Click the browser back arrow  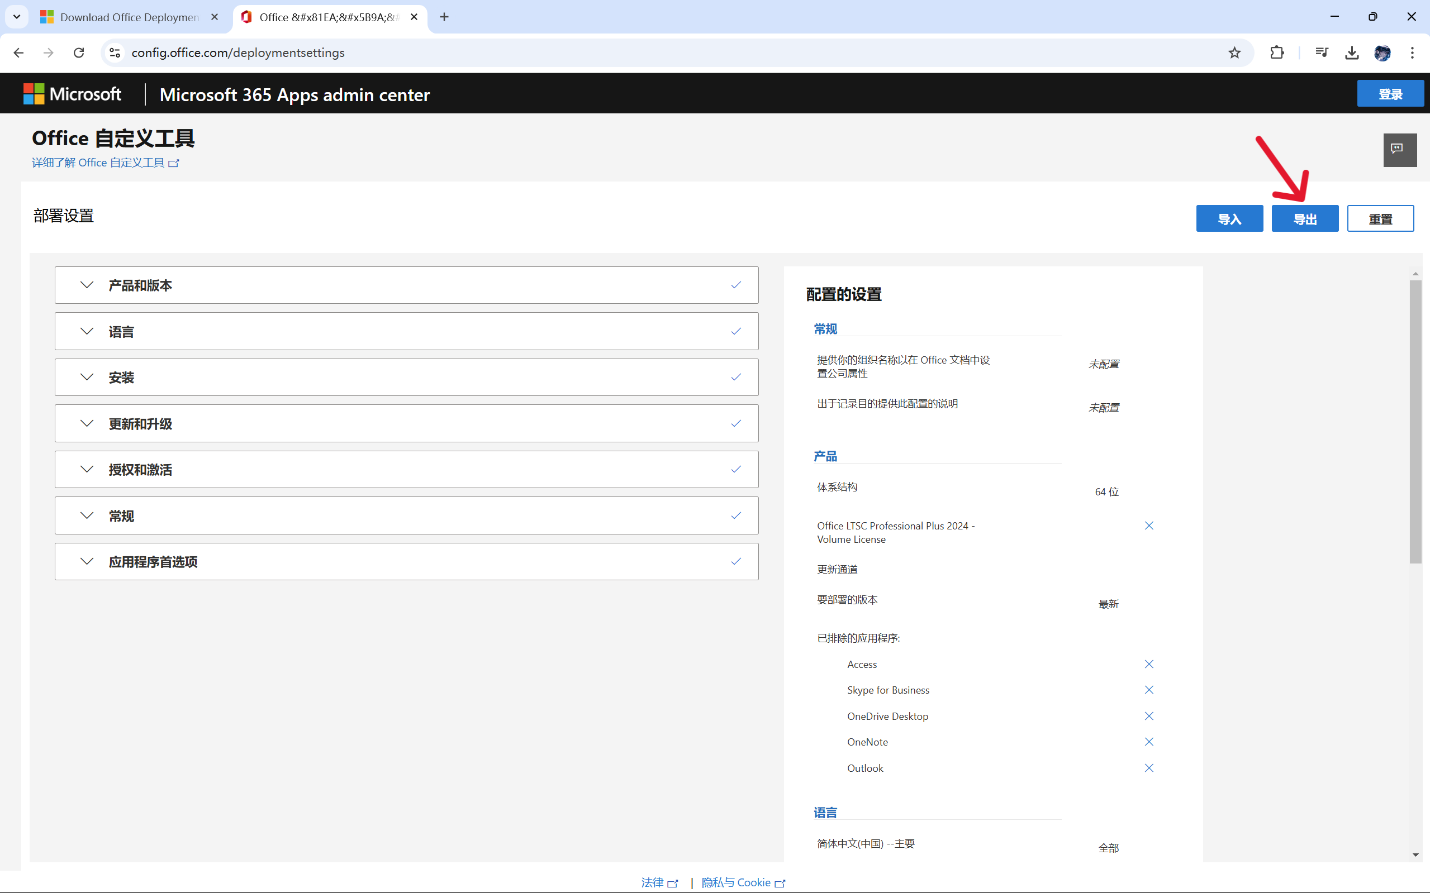18,52
